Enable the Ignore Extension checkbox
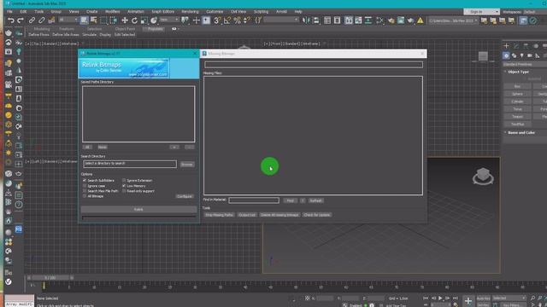This screenshot has height=307, width=547. 124,180
